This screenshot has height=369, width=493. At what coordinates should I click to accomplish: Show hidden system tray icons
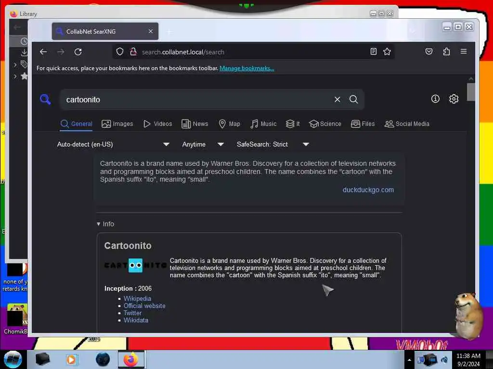click(x=409, y=360)
